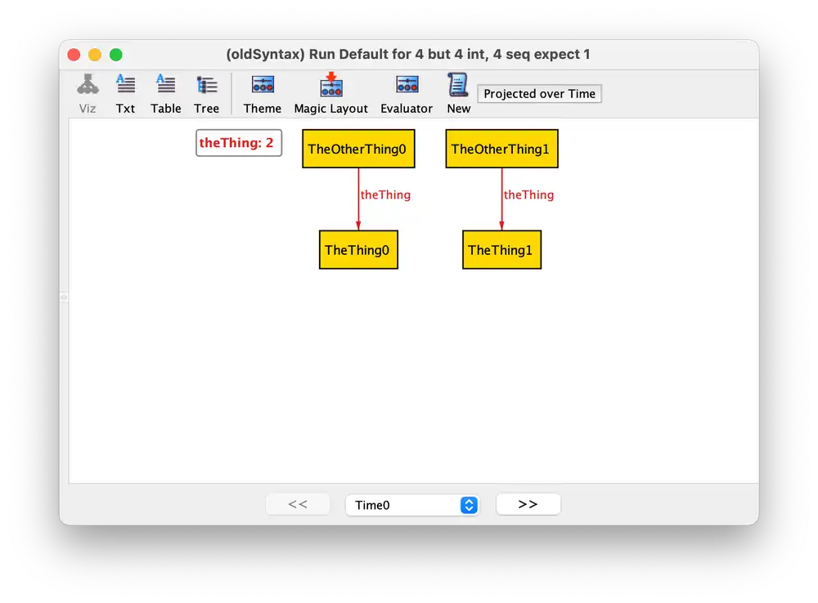The width and height of the screenshot is (818, 603).
Task: Toggle selection of TheOtherThing0 node
Action: [x=357, y=148]
